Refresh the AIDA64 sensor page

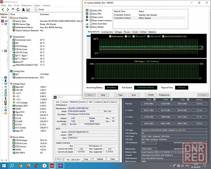[18, 9]
